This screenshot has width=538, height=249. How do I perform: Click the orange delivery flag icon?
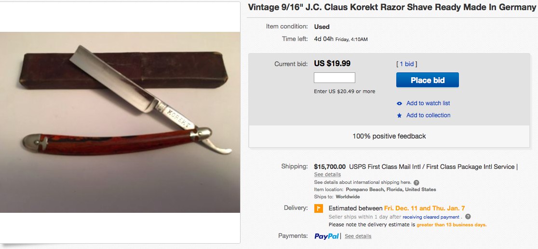(319, 208)
